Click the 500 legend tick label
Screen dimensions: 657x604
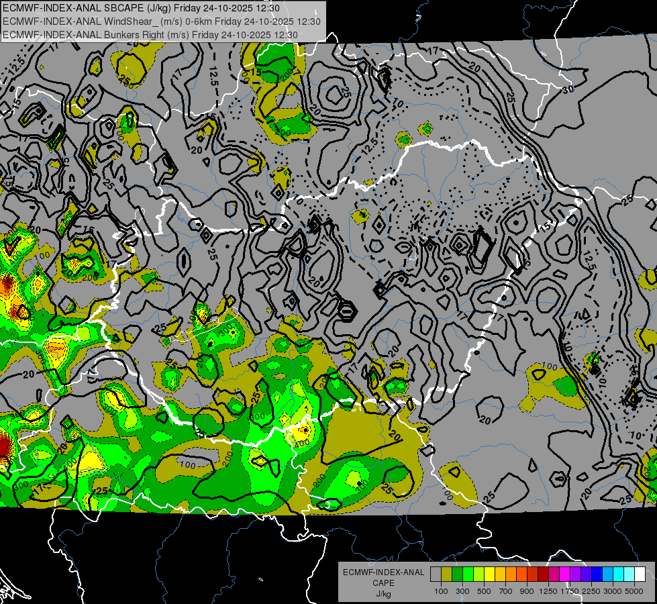click(484, 591)
